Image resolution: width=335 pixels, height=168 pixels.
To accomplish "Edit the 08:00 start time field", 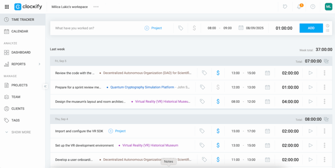I will (212, 28).
